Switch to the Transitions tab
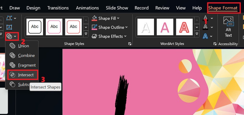Image resolution: width=244 pixels, height=115 pixels. [x=58, y=8]
